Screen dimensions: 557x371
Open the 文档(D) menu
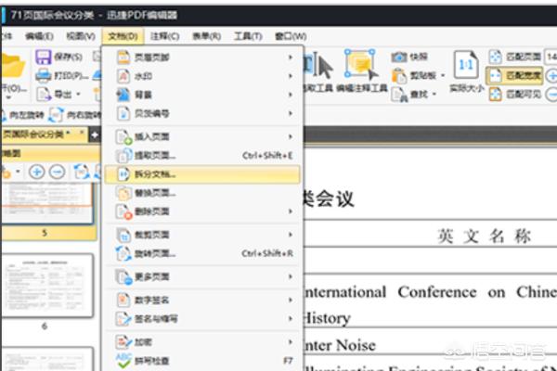coord(123,36)
